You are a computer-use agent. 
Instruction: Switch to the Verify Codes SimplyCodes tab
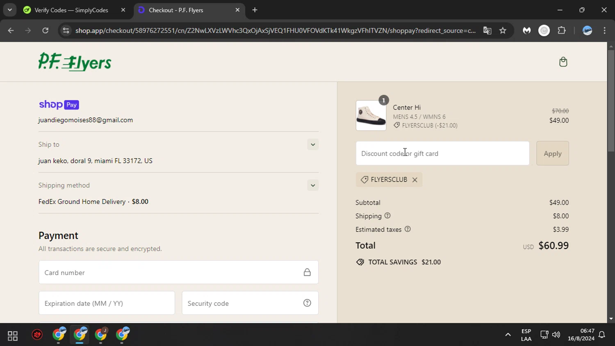coord(72,10)
